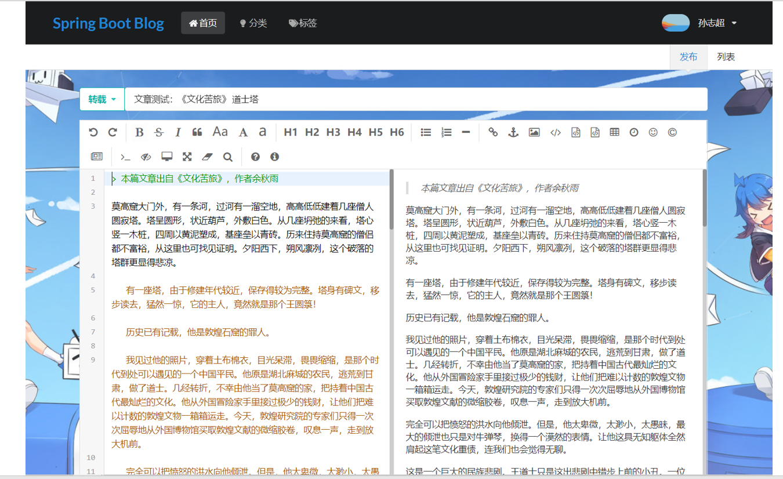Clear editor content with eraser
Viewport: 783px width, 479px height.
tap(208, 157)
